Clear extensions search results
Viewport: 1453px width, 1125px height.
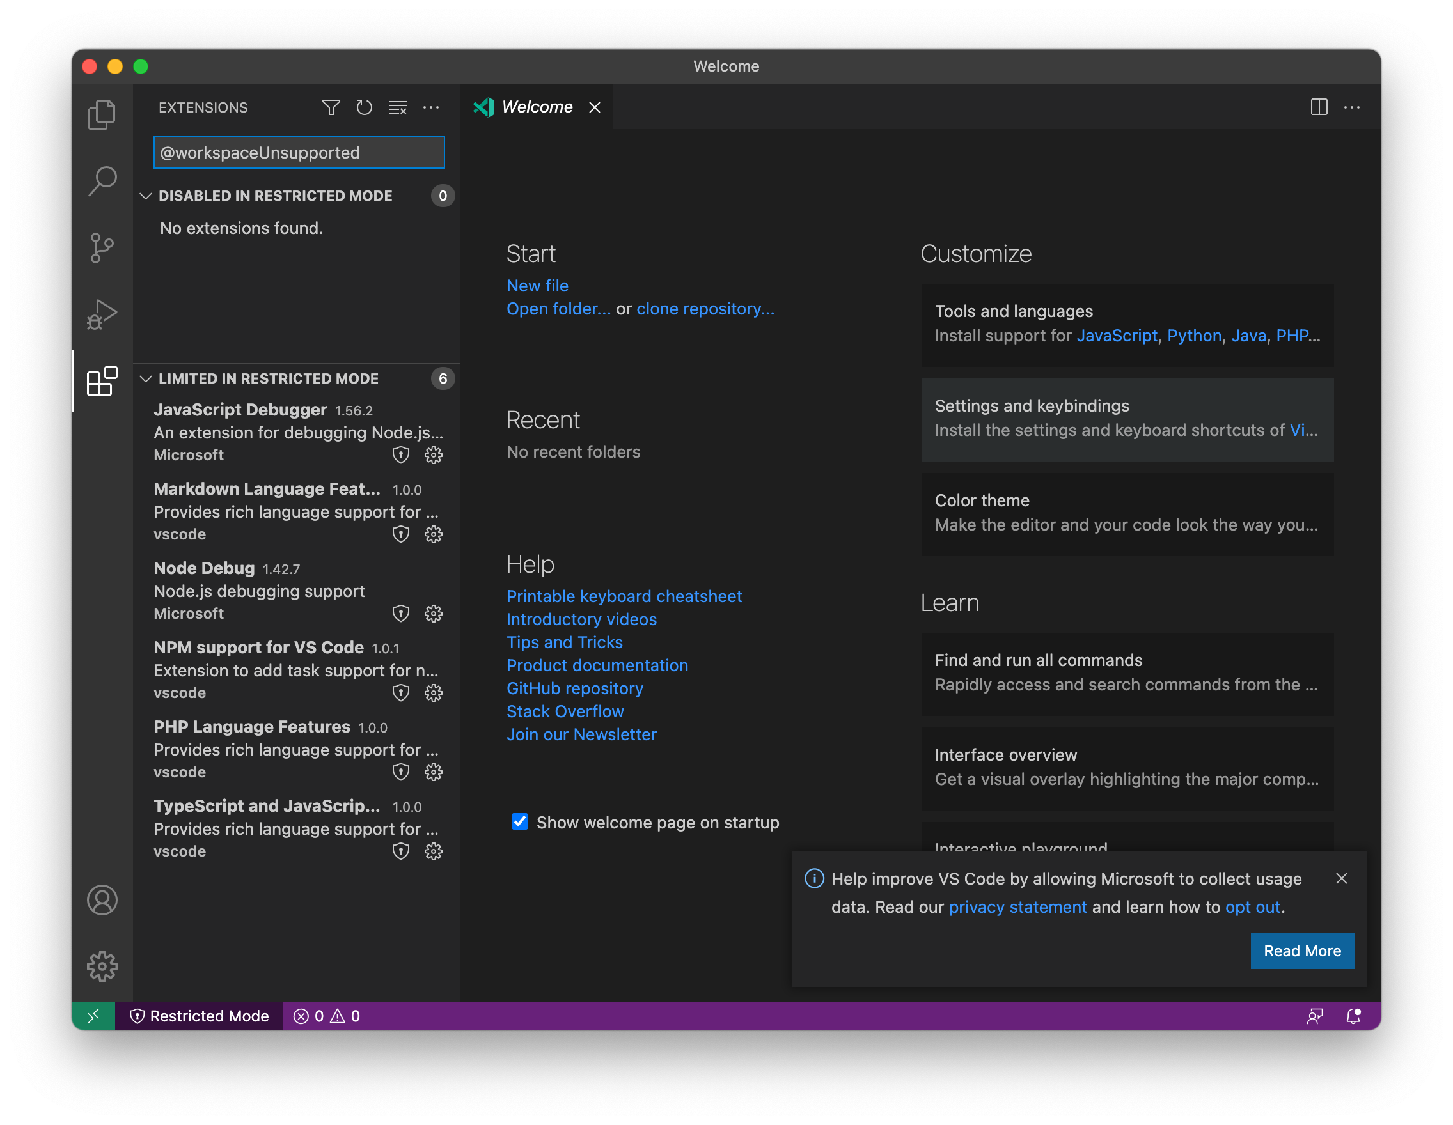click(x=397, y=107)
